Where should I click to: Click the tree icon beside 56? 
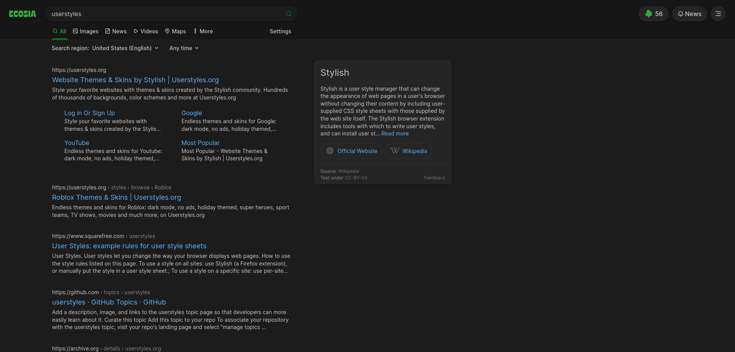(648, 14)
